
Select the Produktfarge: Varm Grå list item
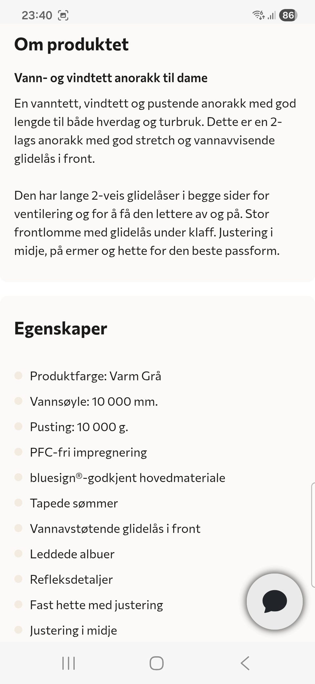(x=95, y=376)
